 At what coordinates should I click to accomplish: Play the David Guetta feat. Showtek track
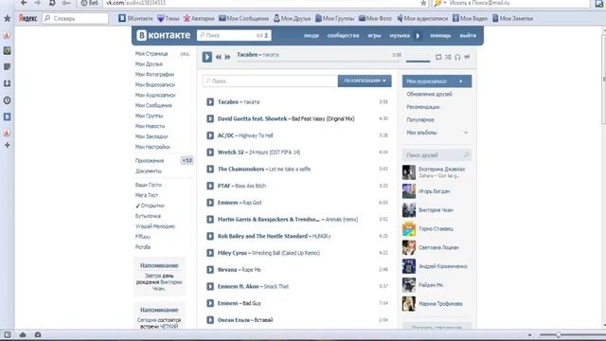(x=210, y=118)
